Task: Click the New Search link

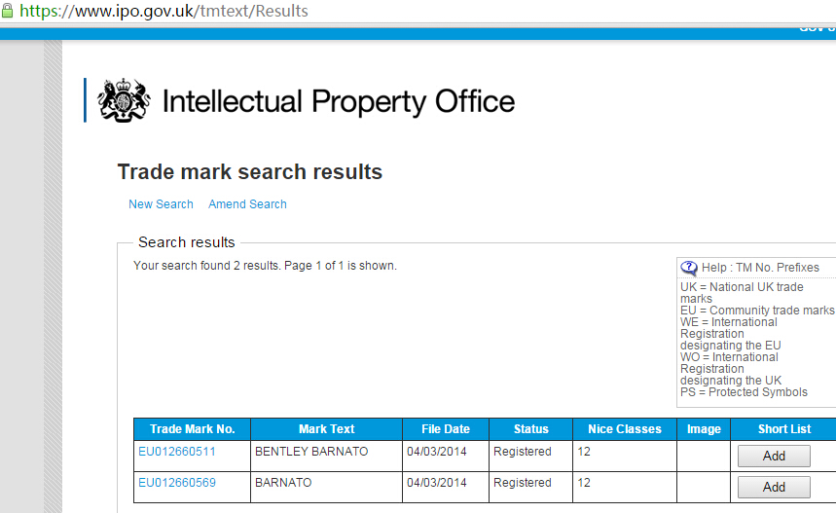Action: [161, 204]
